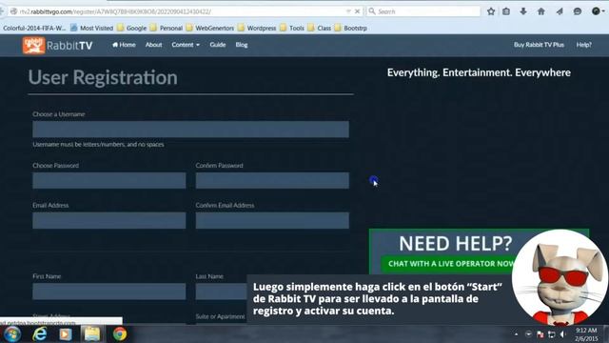This screenshot has width=609, height=343.
Task: Open the Class bookmarks folder
Action: pyautogui.click(x=320, y=28)
